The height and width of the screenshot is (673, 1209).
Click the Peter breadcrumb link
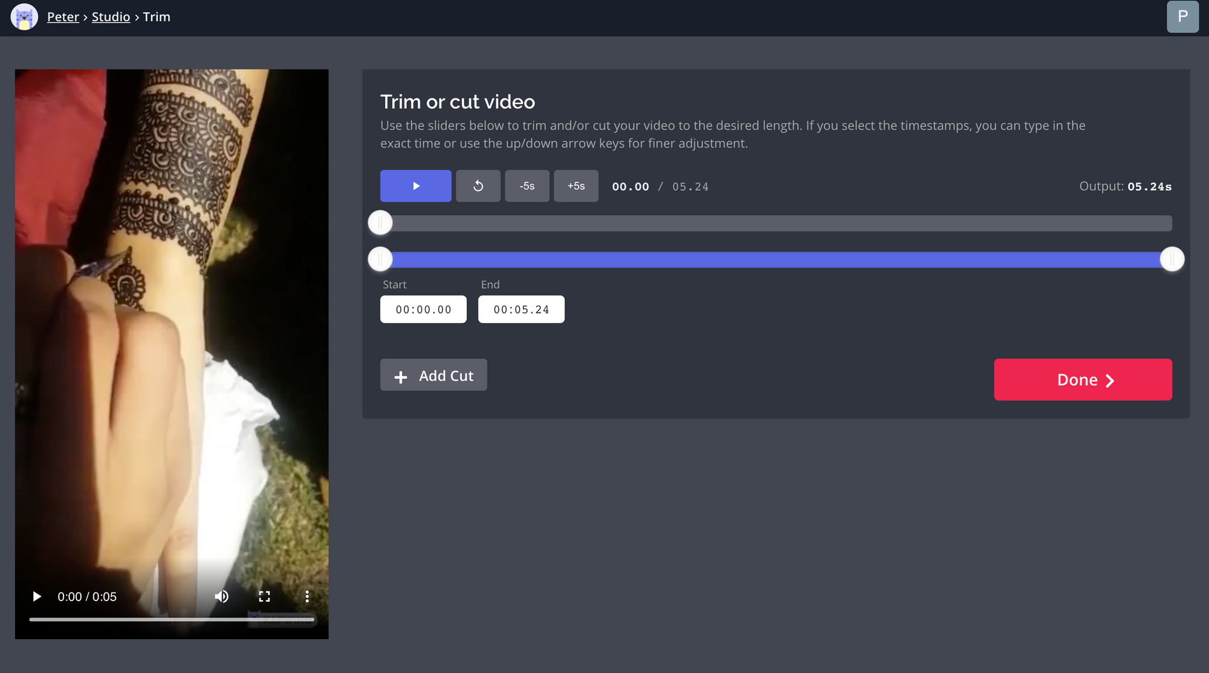pyautogui.click(x=63, y=17)
